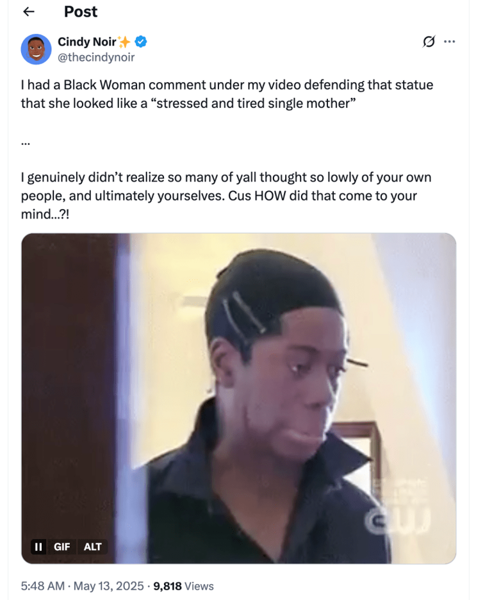
Task: Open the three-dot more options menu
Action: (x=449, y=41)
